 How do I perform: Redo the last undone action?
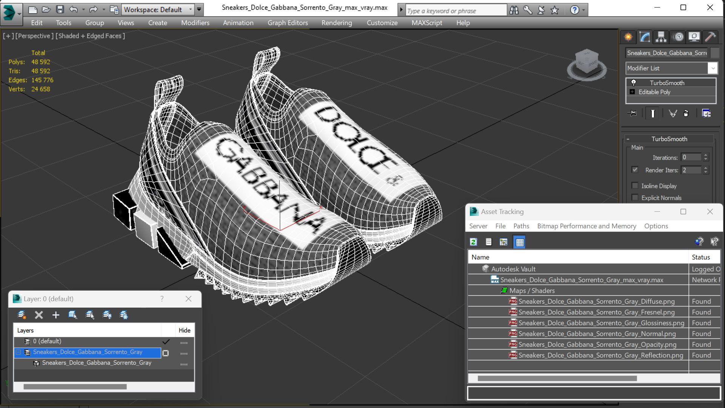(x=93, y=9)
